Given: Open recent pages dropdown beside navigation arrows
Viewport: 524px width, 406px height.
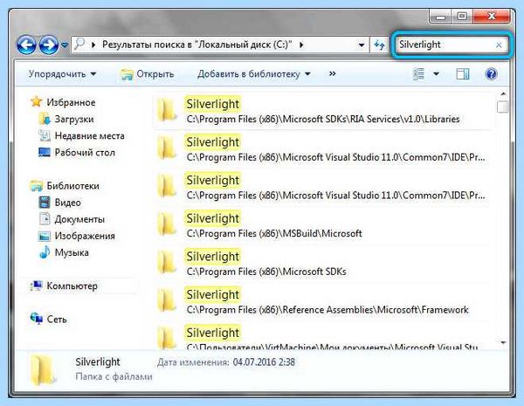Looking at the screenshot, I should click(65, 45).
